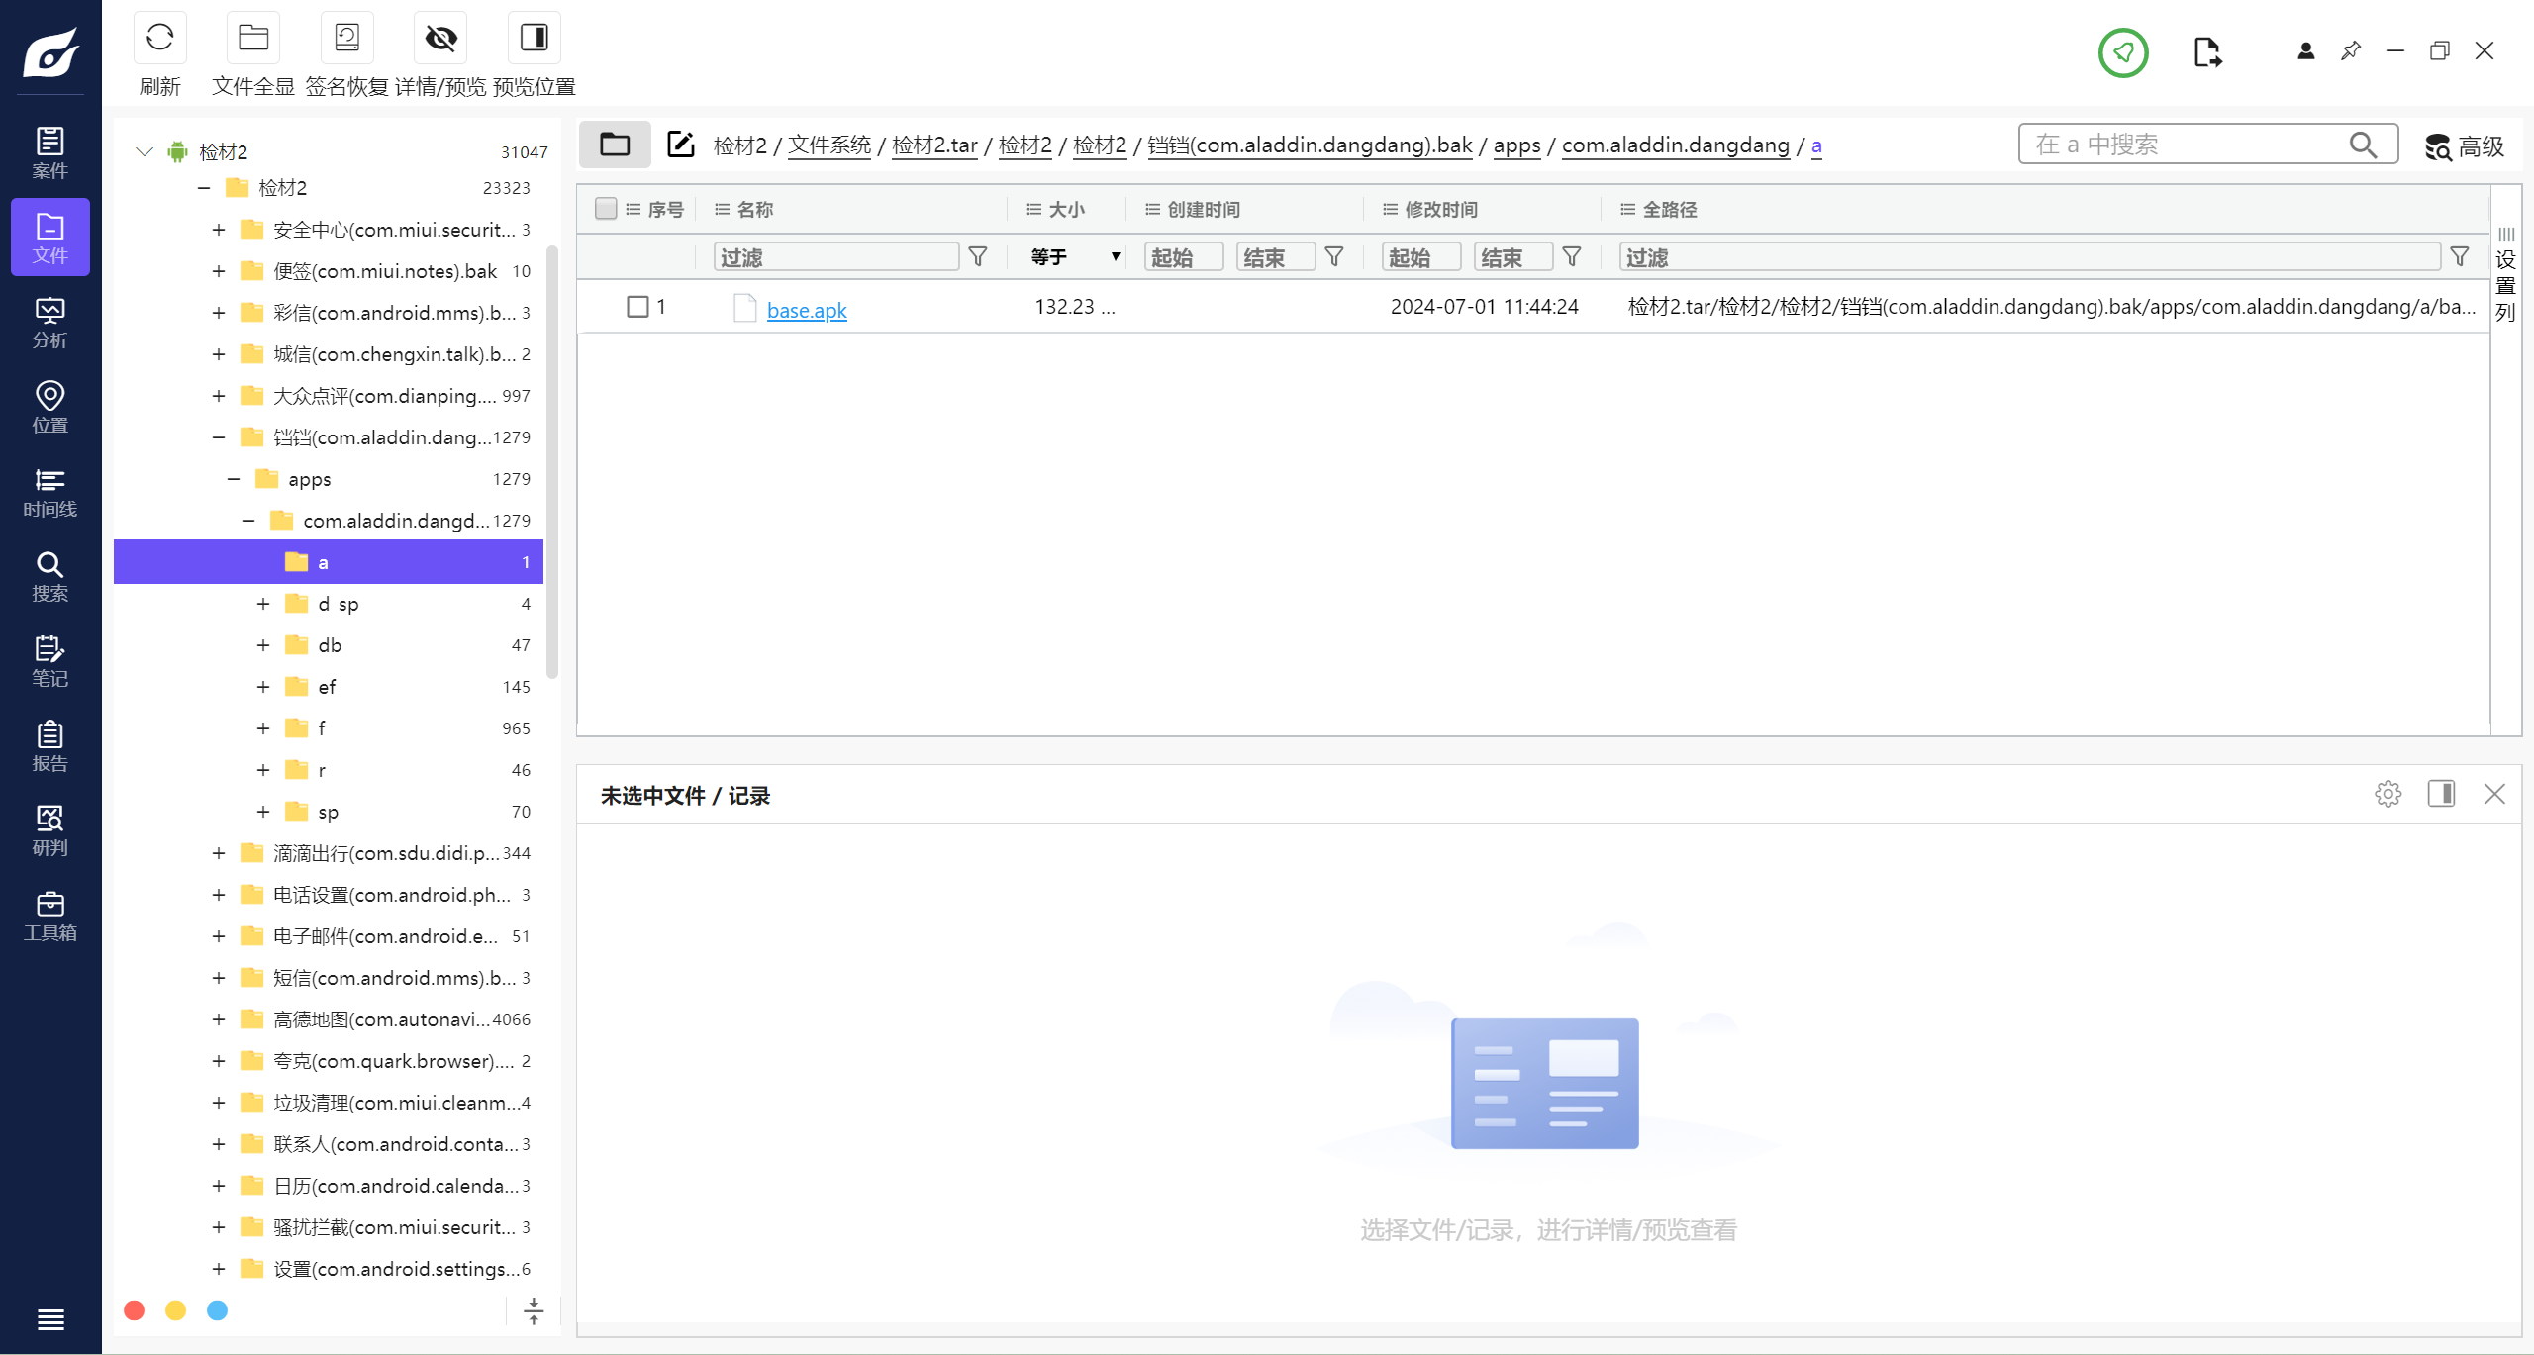
Task: Collapse the apps folder node
Action: pos(234,479)
